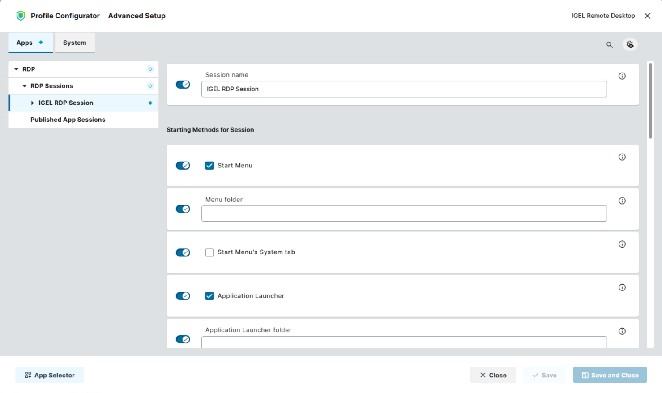Show info for Start Menu's System tab

click(x=622, y=244)
